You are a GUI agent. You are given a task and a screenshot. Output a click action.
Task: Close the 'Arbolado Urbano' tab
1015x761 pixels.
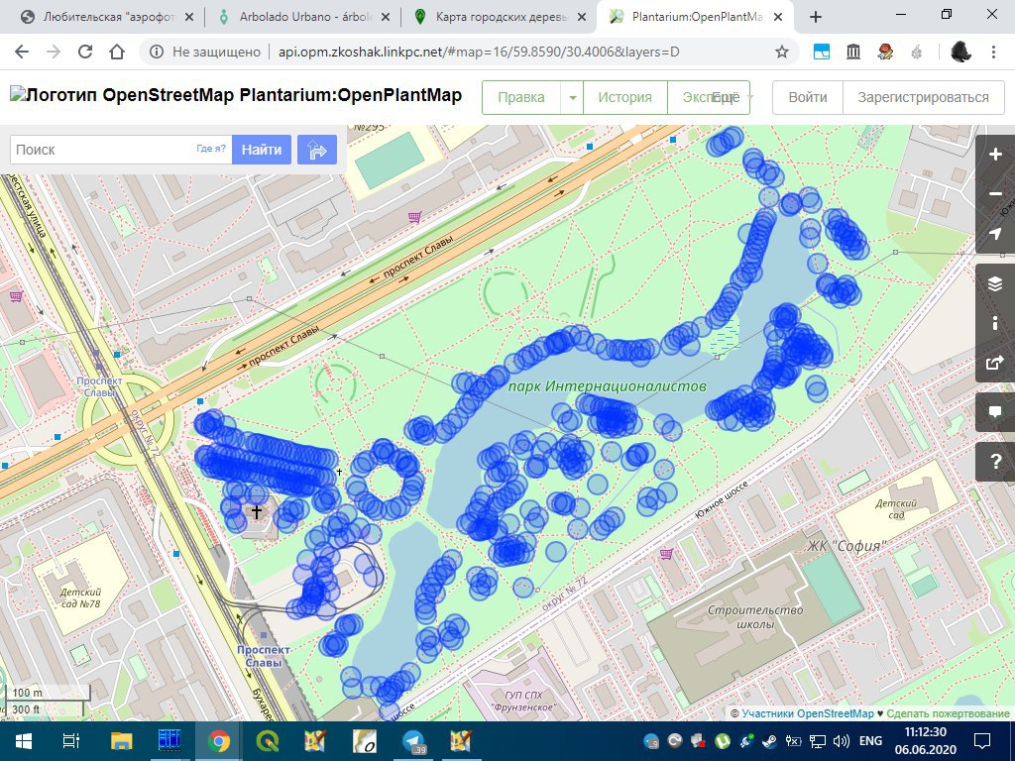386,17
